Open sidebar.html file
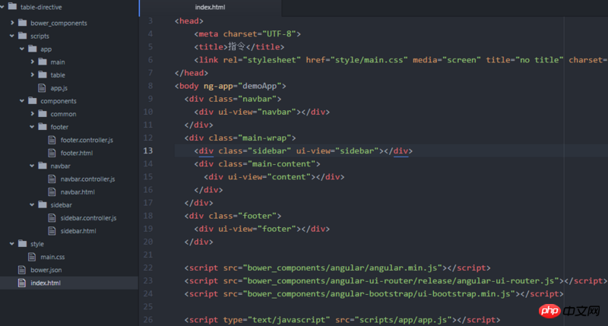The height and width of the screenshot is (326, 608). [x=78, y=231]
